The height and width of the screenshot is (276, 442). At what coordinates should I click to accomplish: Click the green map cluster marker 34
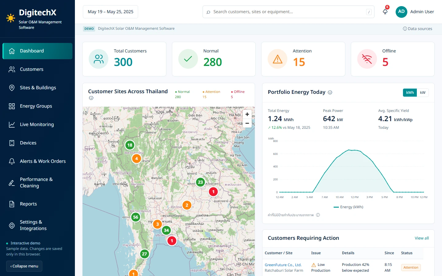coord(166,230)
